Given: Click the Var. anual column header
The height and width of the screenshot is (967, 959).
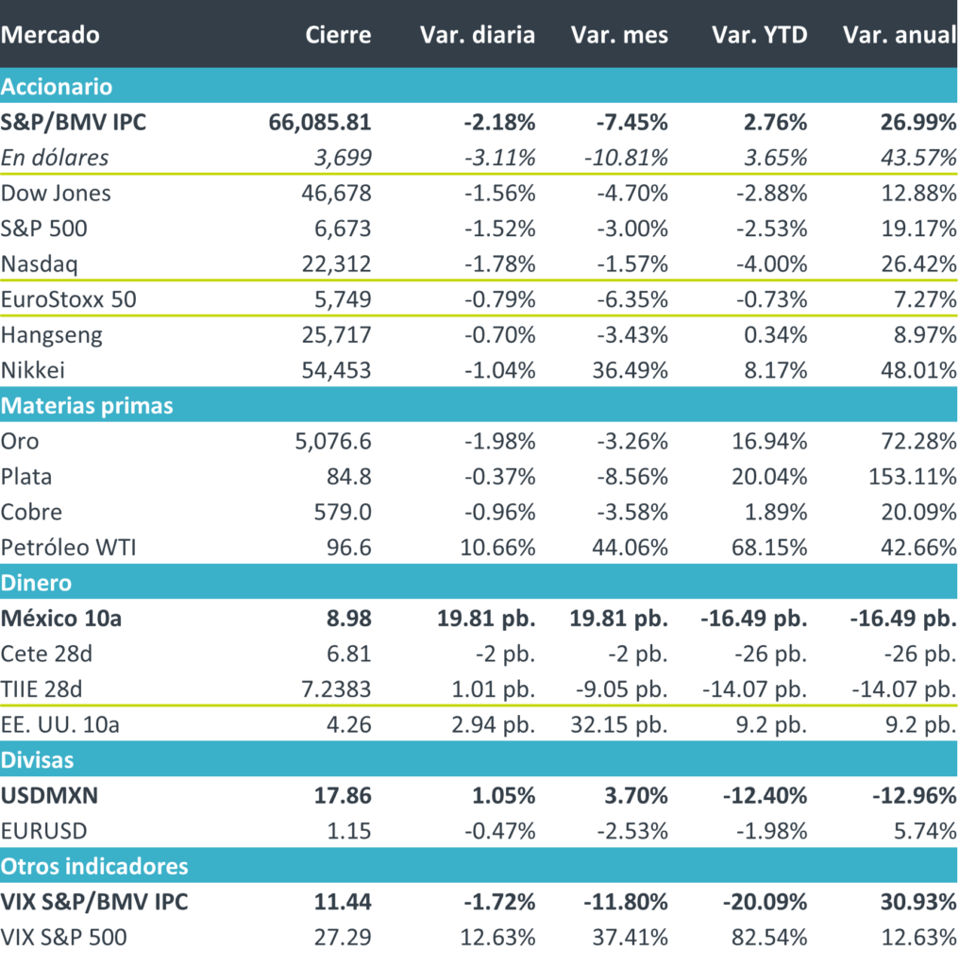Looking at the screenshot, I should coord(899,35).
